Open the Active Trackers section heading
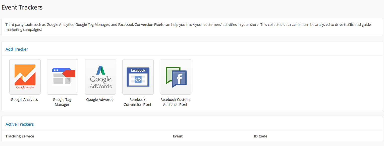Viewport: 384px width, 146px height. coord(20,124)
